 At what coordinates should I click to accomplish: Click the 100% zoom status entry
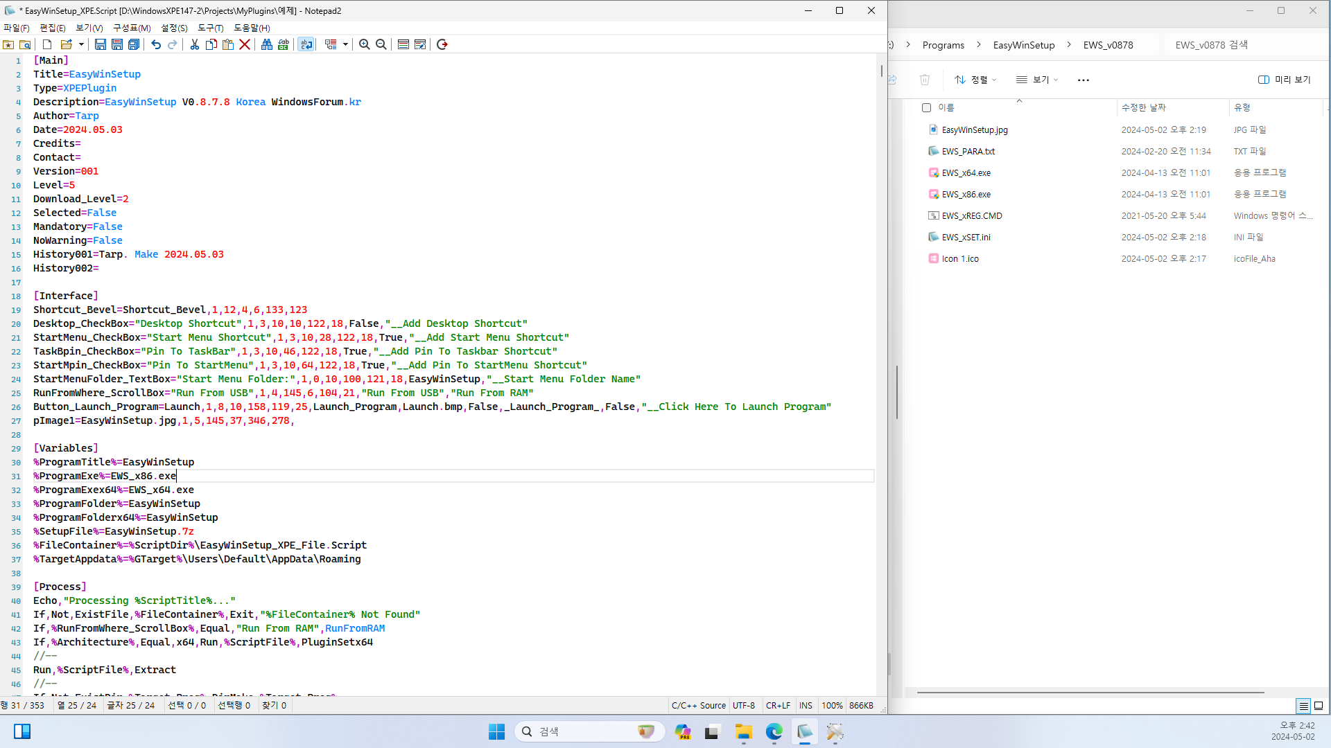[x=832, y=706]
